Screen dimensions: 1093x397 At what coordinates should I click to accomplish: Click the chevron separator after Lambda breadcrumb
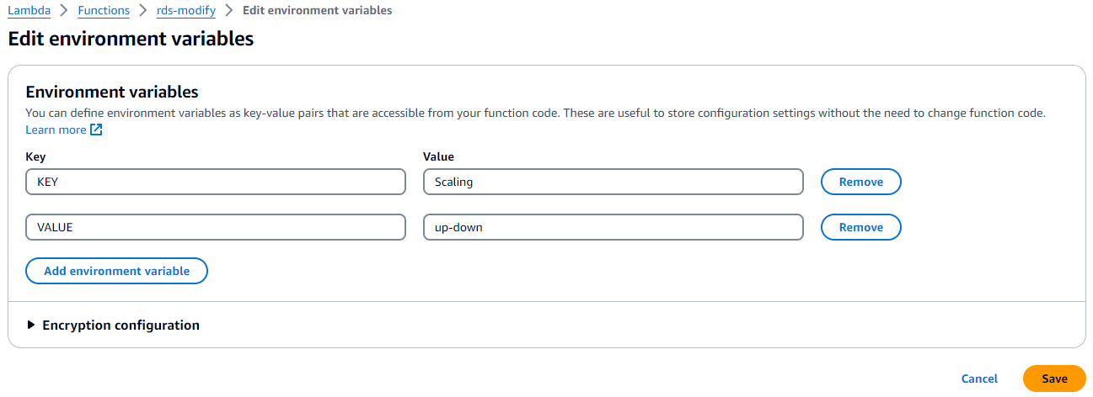coord(62,11)
